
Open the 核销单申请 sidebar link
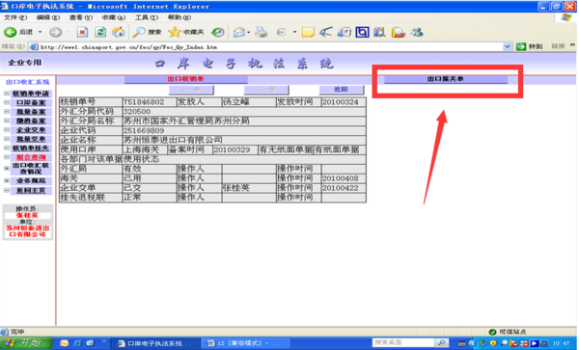31,94
